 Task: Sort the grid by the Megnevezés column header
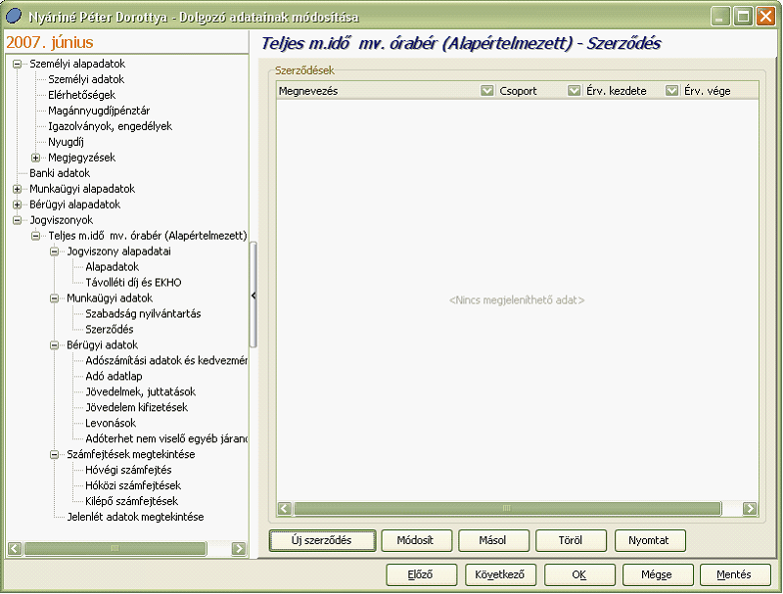click(379, 91)
